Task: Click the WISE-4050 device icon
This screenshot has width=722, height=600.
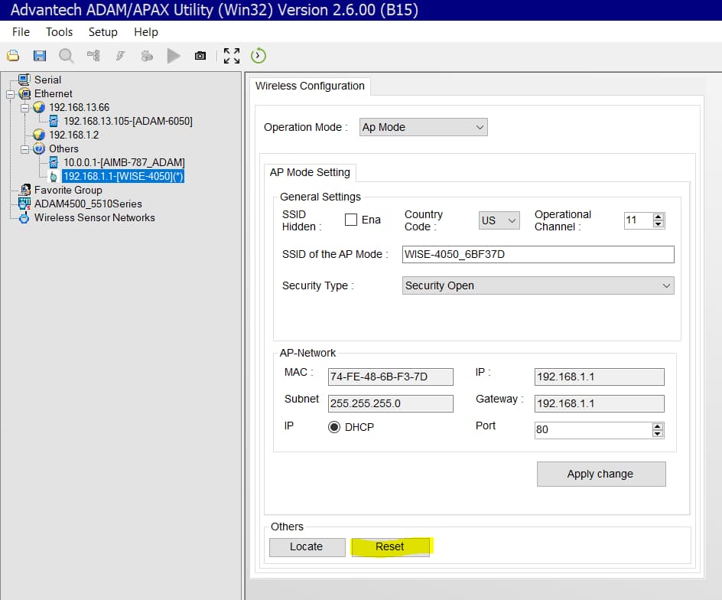Action: (x=54, y=177)
